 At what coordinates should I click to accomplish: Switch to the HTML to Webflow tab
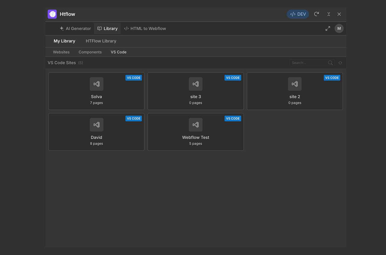tap(145, 28)
